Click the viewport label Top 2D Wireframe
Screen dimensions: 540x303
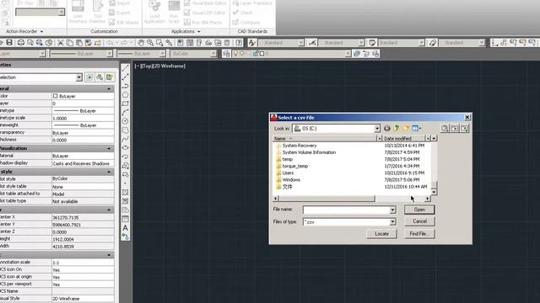pyautogui.click(x=159, y=66)
